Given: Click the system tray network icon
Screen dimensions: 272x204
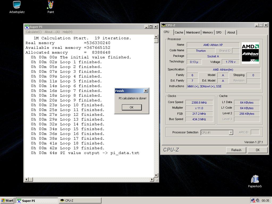Looking at the screenshot, I should [x=253, y=201].
